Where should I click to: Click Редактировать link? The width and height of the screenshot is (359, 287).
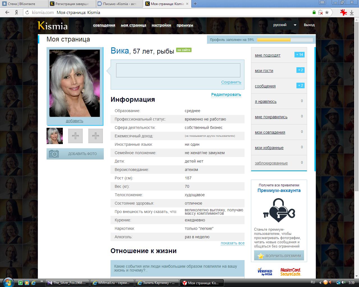(x=226, y=94)
